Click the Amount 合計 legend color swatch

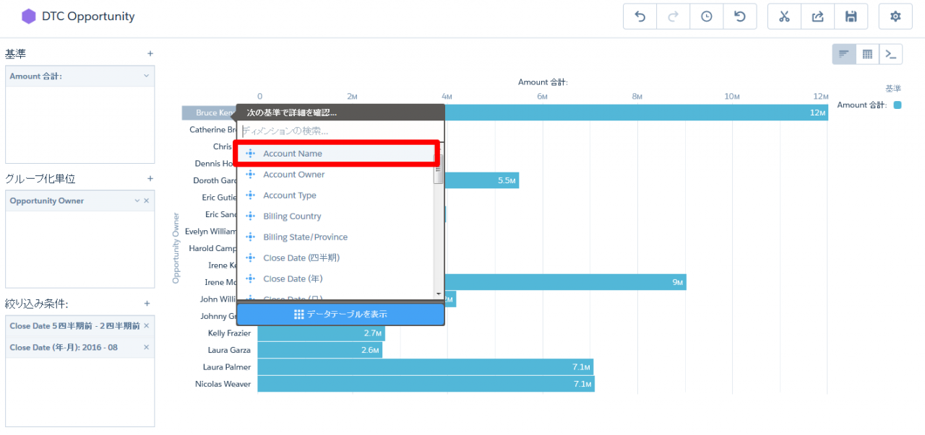point(898,105)
